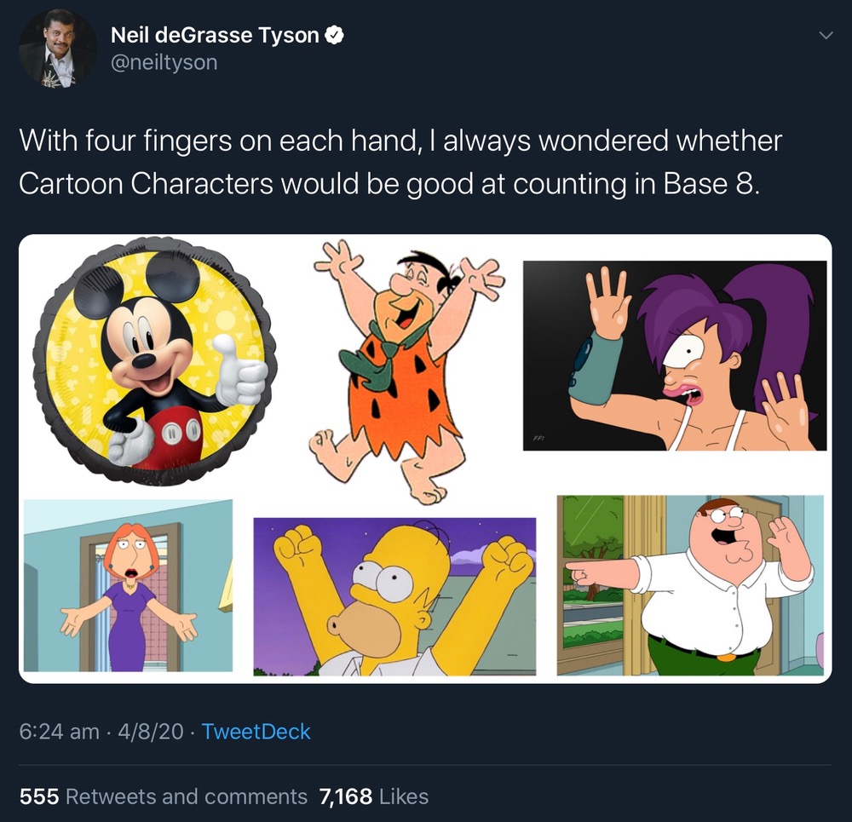Click the 4/8/20 tweet date
This screenshot has width=852, height=822.
153,732
